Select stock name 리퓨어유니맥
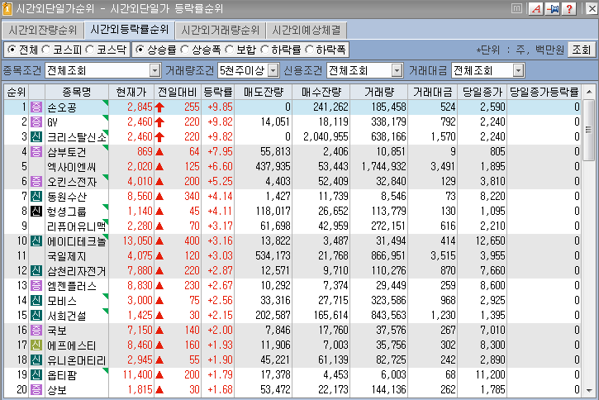The width and height of the screenshot is (599, 400). 76,226
